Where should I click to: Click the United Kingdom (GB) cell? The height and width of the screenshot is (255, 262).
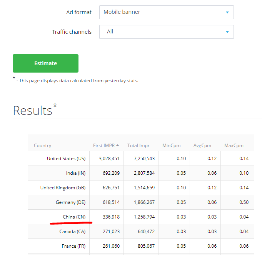[63, 188]
